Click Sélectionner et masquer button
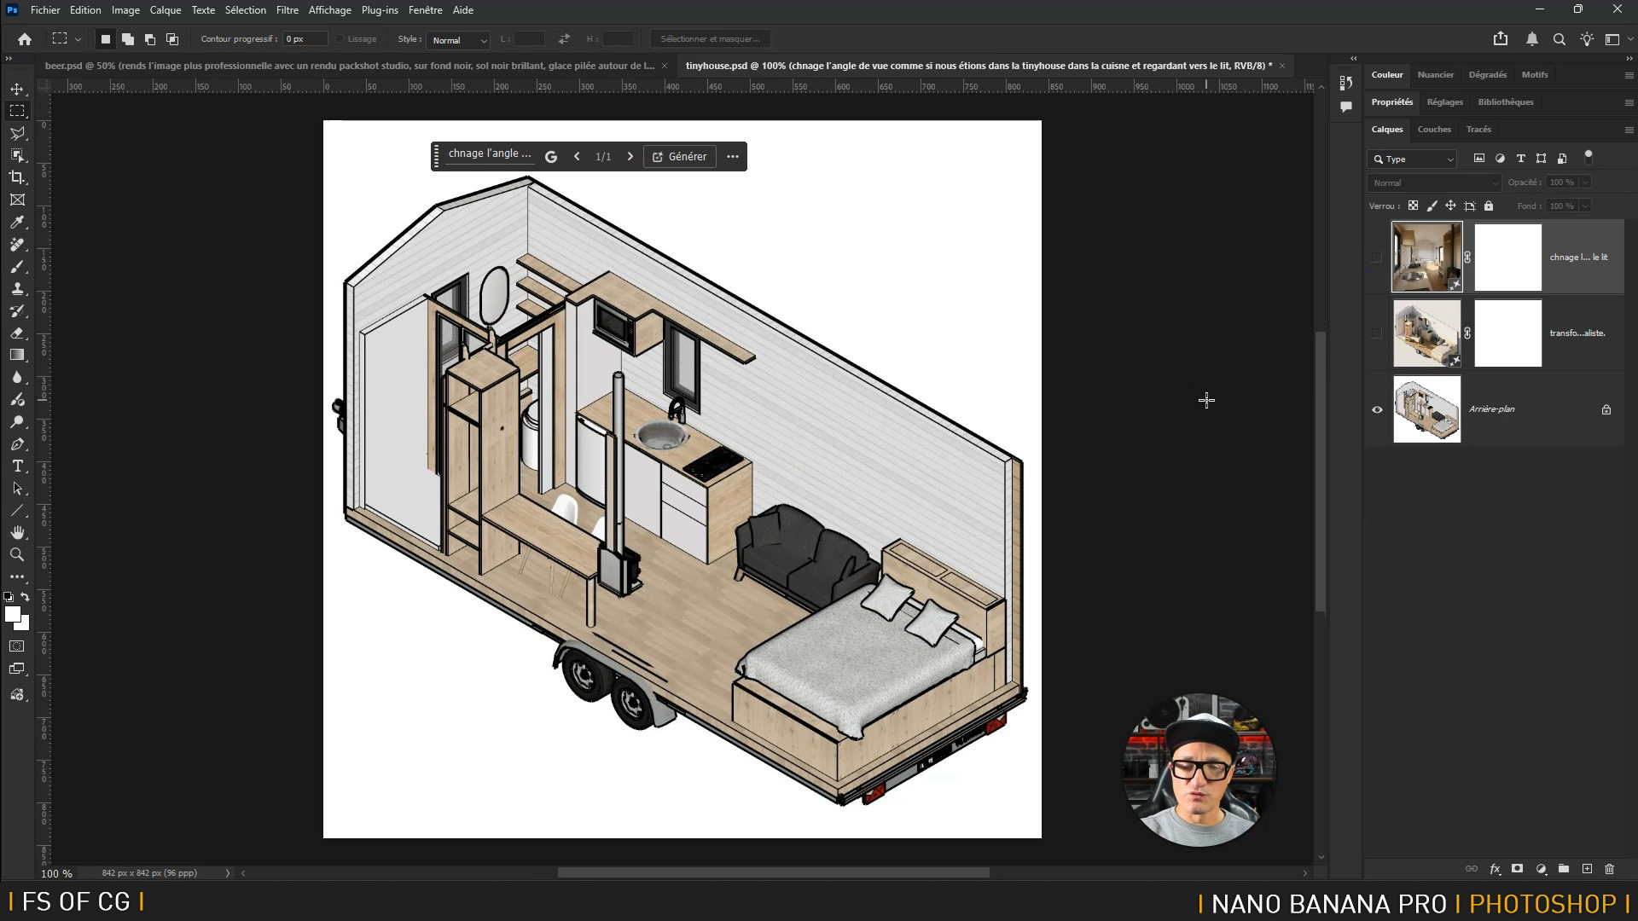This screenshot has width=1638, height=921. [710, 39]
